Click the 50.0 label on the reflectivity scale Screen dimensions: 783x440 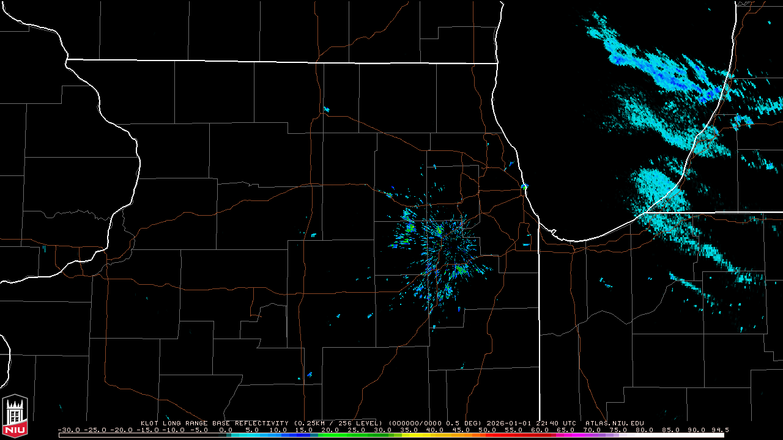tap(488, 430)
